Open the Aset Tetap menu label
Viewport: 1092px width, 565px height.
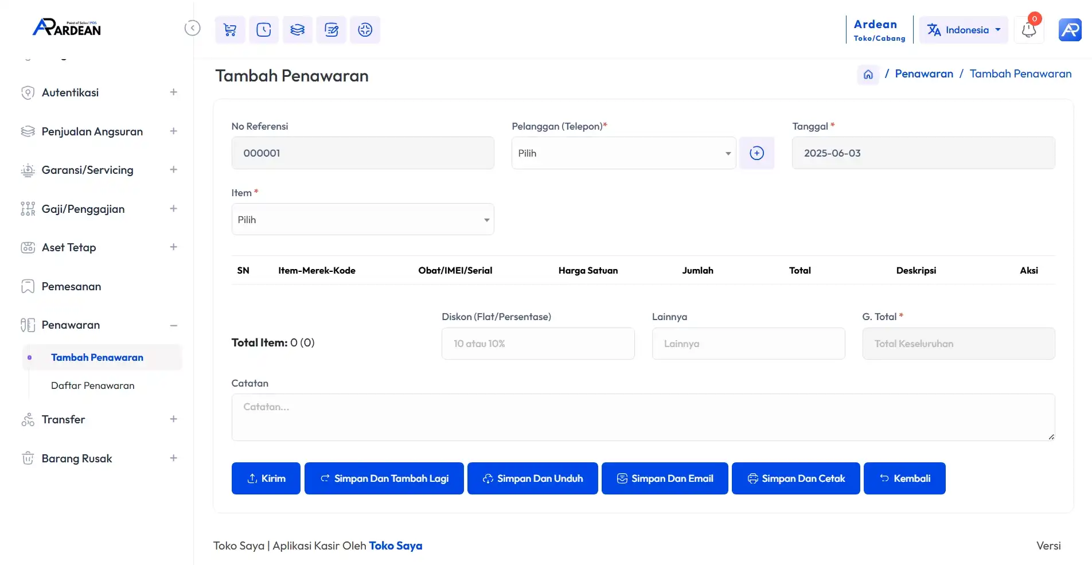[69, 247]
